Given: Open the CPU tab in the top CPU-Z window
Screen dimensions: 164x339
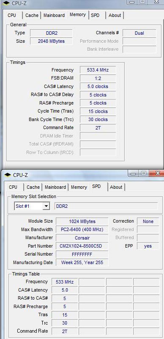Looking at the screenshot, I should pos(12,15).
